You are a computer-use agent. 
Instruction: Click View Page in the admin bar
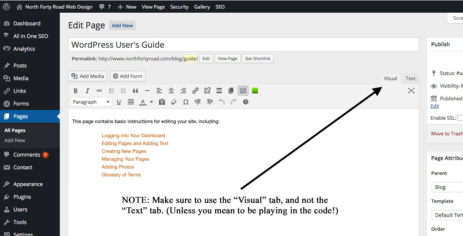[x=153, y=7]
